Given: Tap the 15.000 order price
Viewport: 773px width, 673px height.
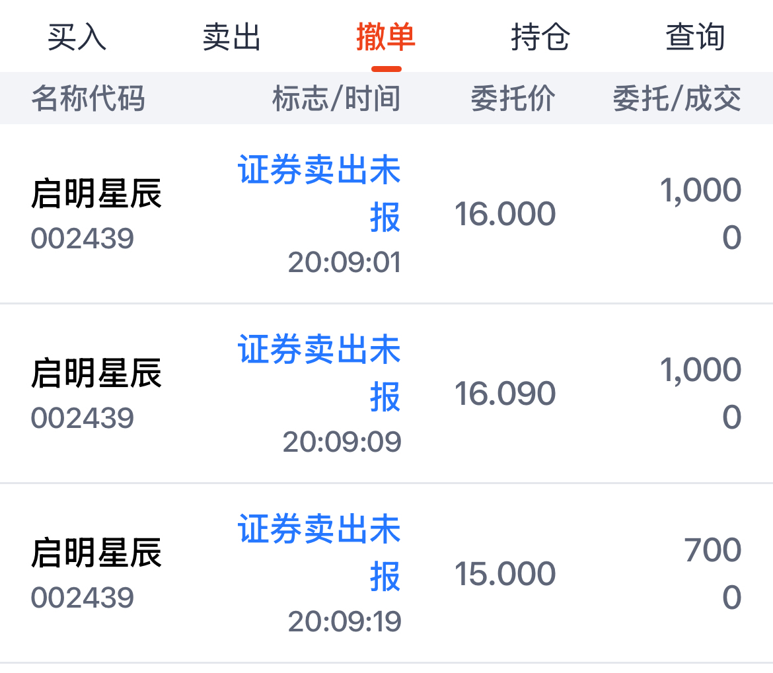Looking at the screenshot, I should [505, 574].
